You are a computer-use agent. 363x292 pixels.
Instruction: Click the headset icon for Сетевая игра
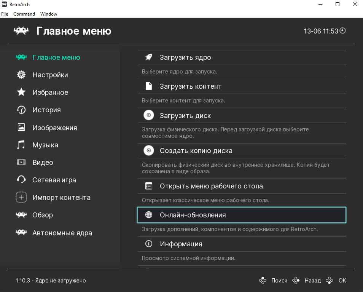21,180
